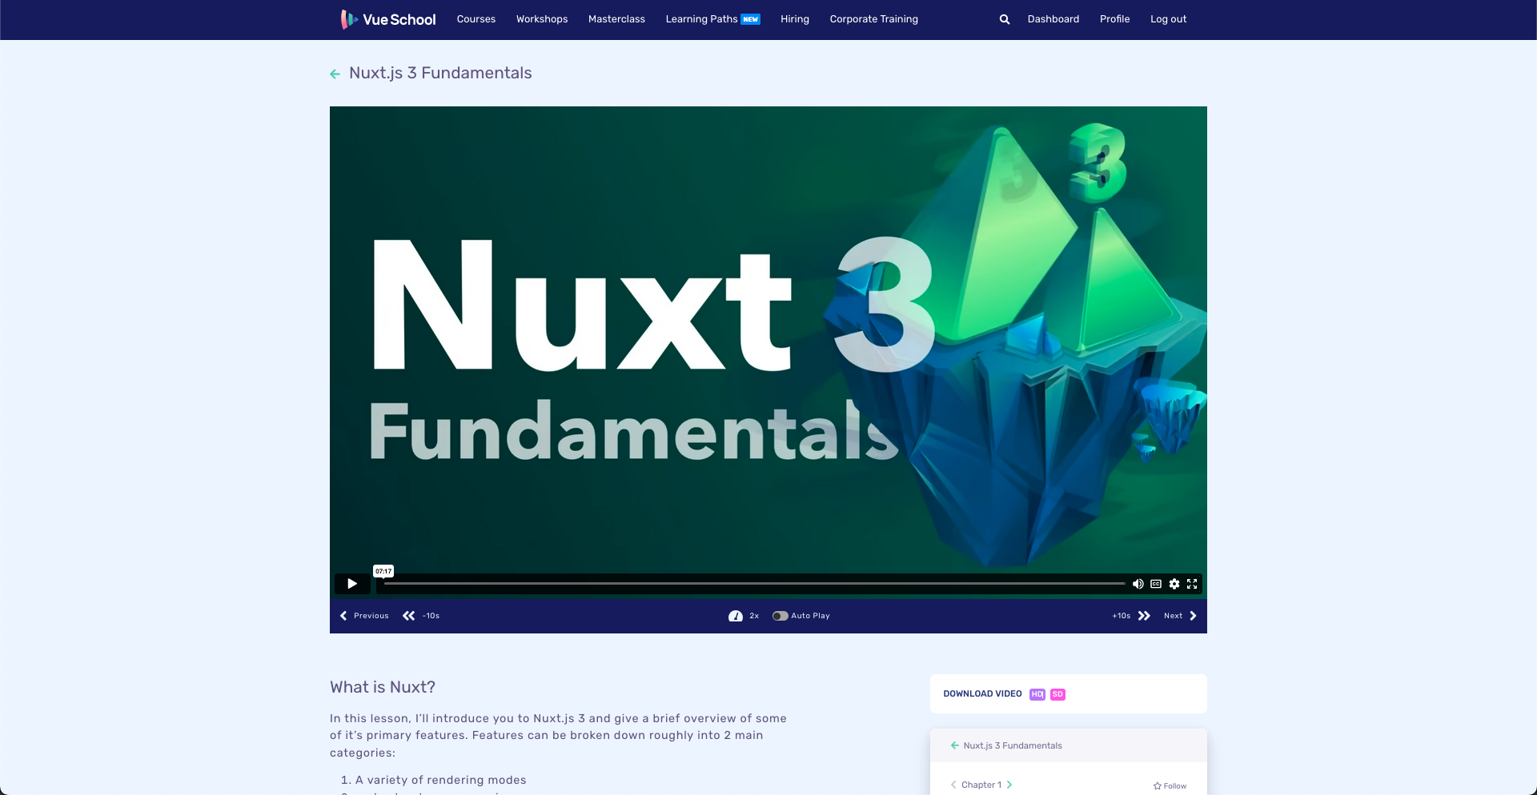Image resolution: width=1537 pixels, height=795 pixels.
Task: Skip forward 10 seconds
Action: 1131,616
